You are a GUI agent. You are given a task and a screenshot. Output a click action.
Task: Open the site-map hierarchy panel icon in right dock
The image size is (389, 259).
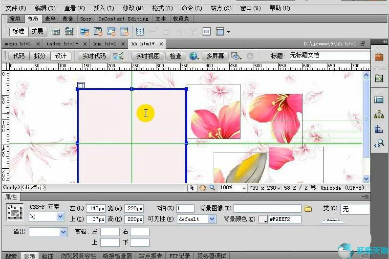click(x=379, y=115)
